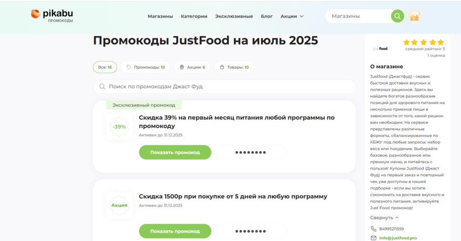The width and height of the screenshot is (461, 241).
Task: Click the envelope icon beside info@justfood.pro
Action: (x=373, y=238)
